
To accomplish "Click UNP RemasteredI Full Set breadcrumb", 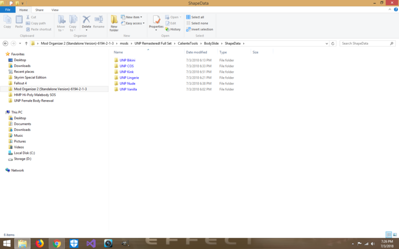I will 153,44.
